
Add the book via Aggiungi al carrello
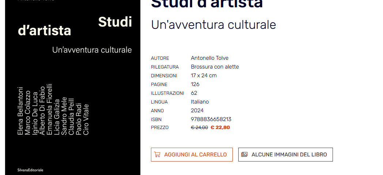(192, 155)
